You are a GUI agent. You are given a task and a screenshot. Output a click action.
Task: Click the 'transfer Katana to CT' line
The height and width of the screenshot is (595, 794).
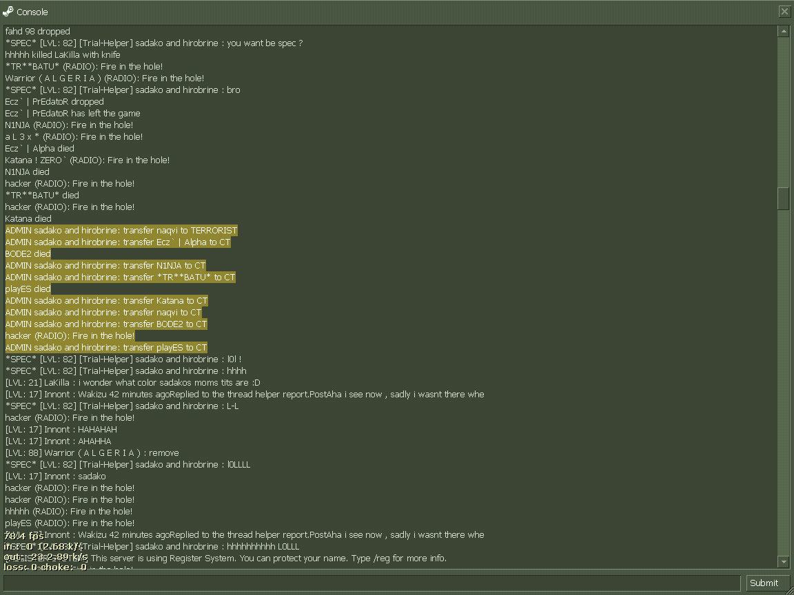tap(106, 301)
